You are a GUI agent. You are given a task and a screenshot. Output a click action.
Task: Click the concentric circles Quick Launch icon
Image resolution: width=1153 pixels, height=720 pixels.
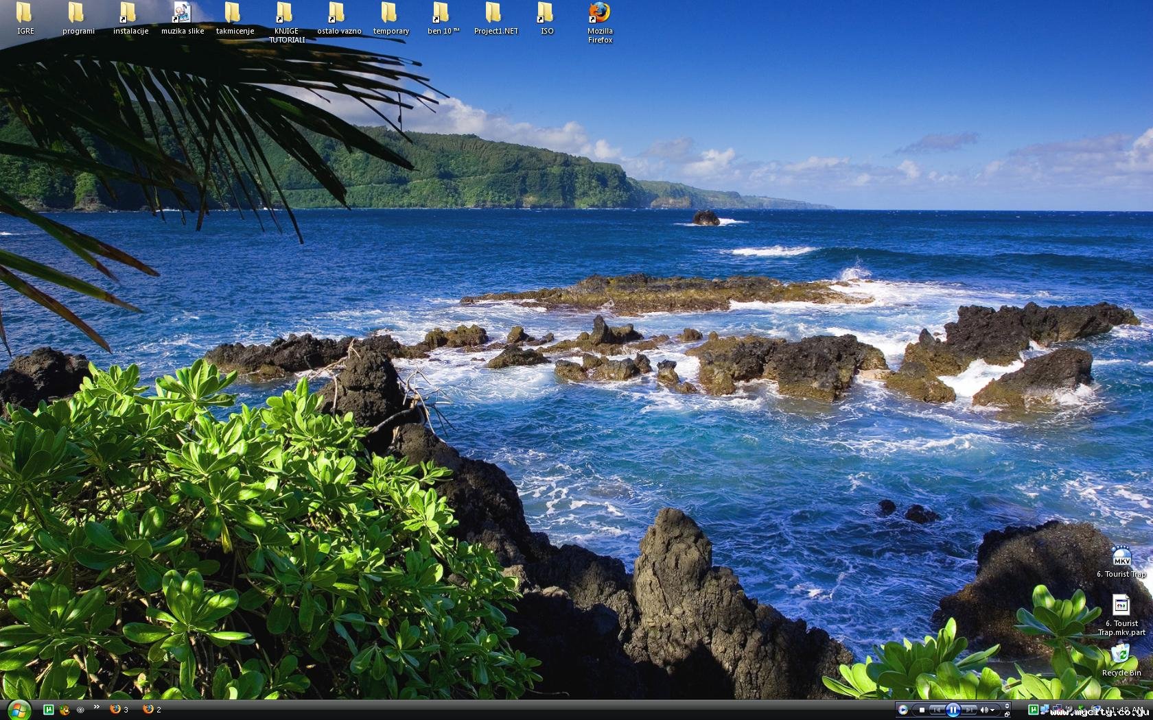(80, 710)
